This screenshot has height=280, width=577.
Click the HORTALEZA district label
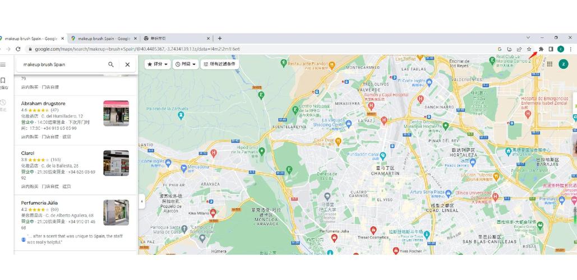[x=463, y=155]
